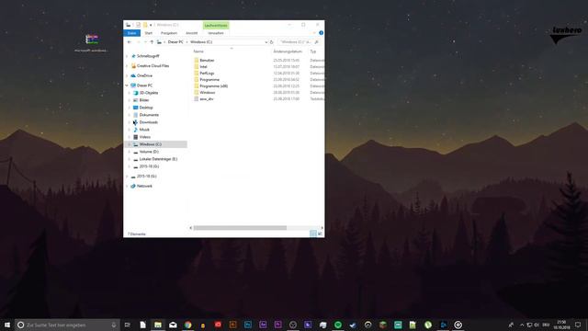Expand the Netzwerk tree node
This screenshot has width=588, height=331.
pos(127,186)
